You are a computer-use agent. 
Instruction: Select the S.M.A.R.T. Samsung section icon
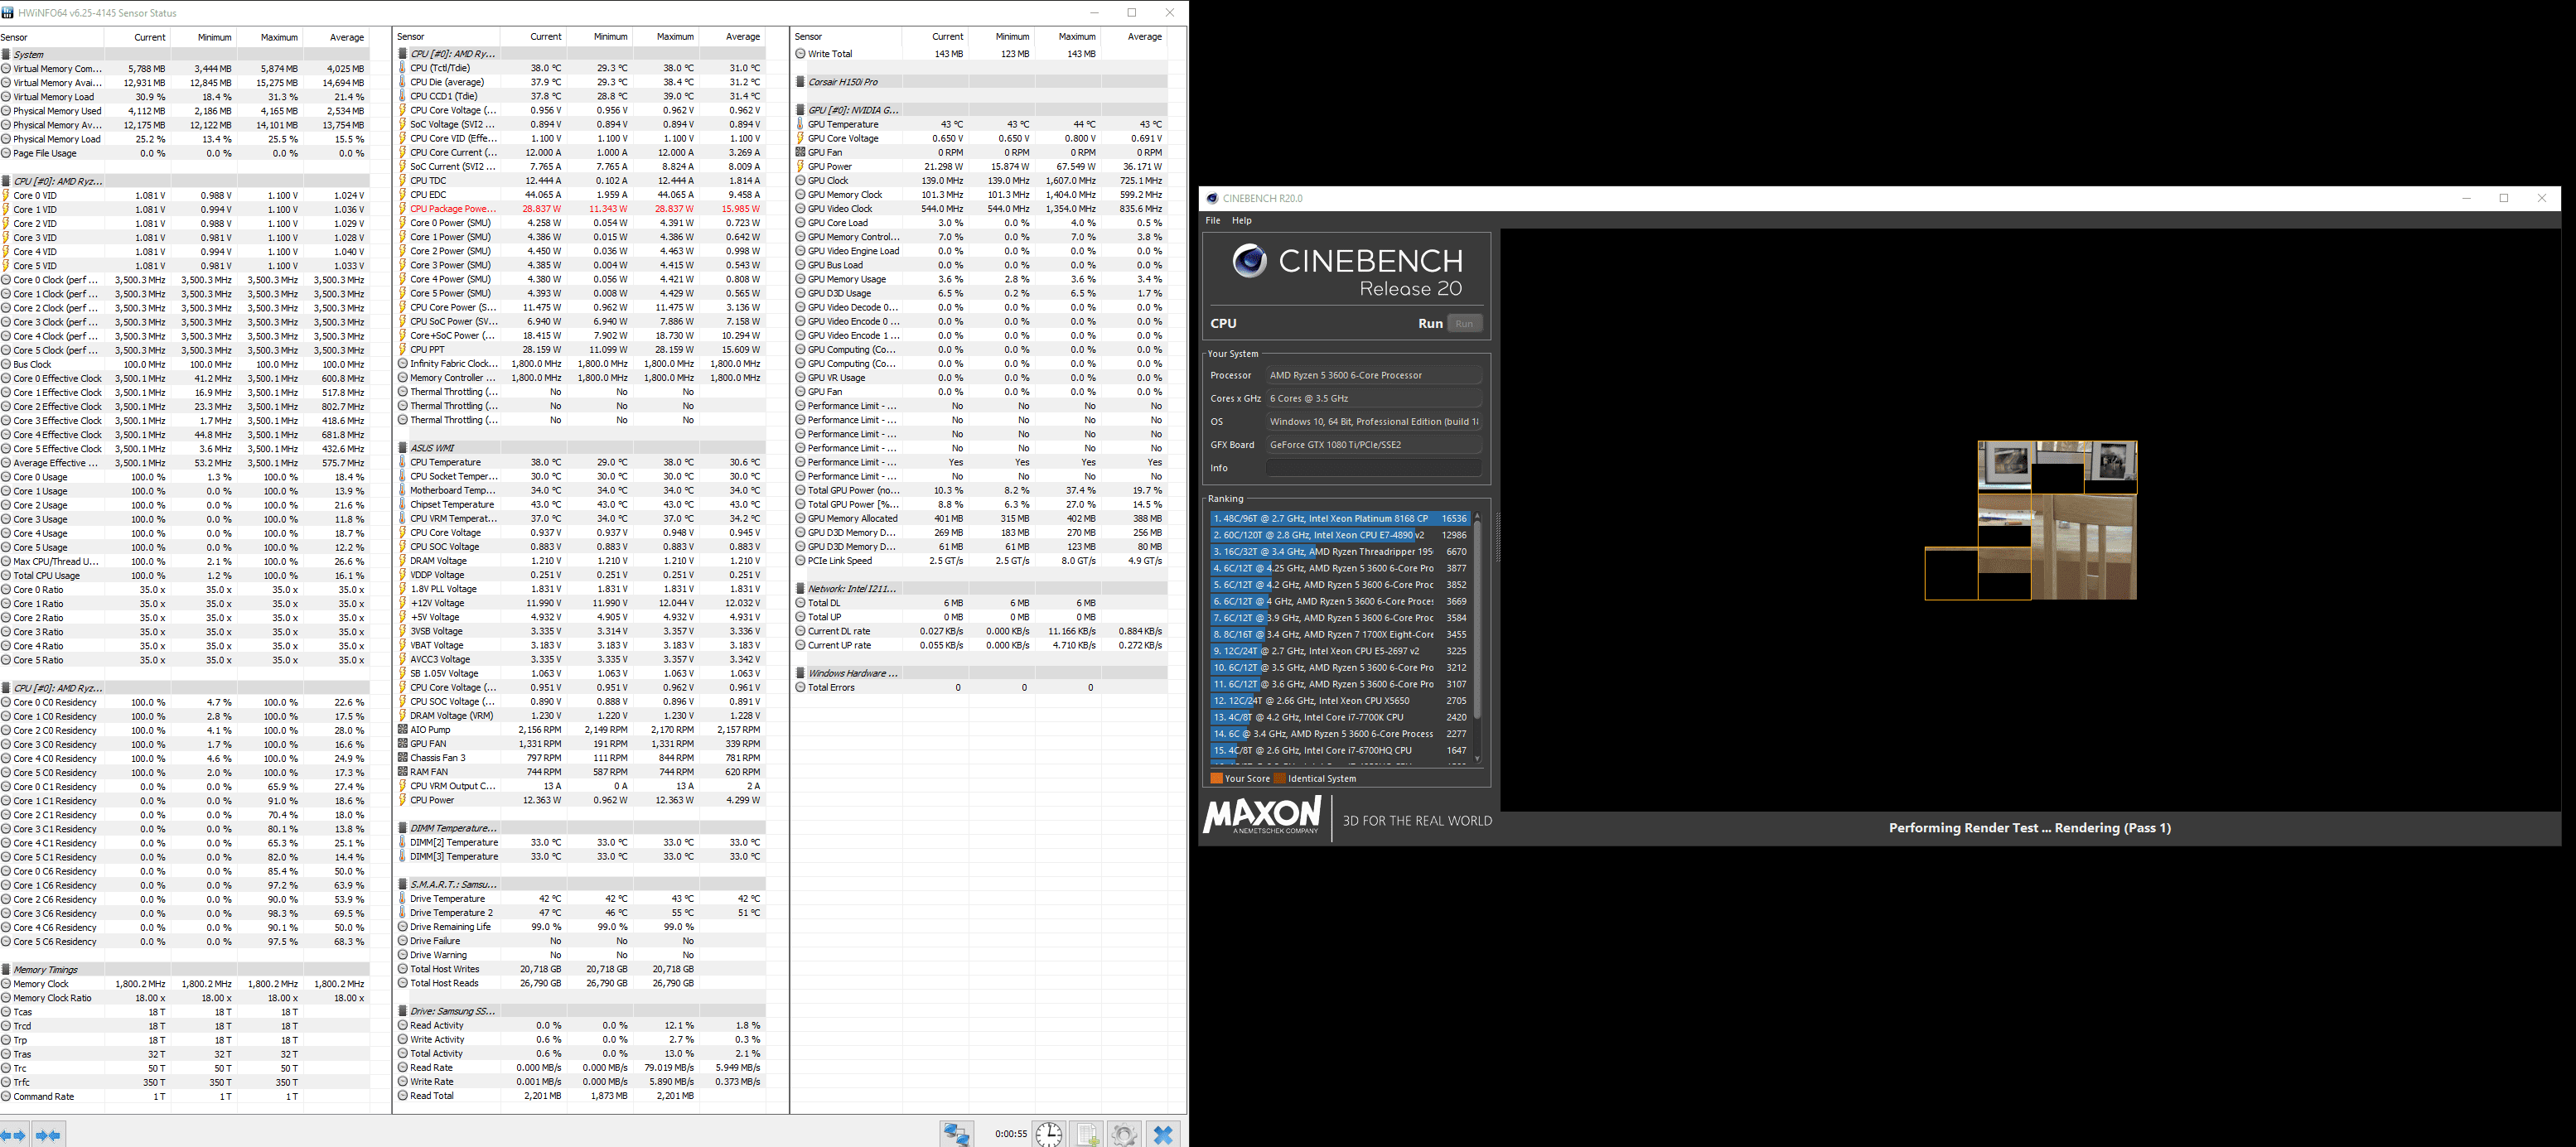(402, 884)
